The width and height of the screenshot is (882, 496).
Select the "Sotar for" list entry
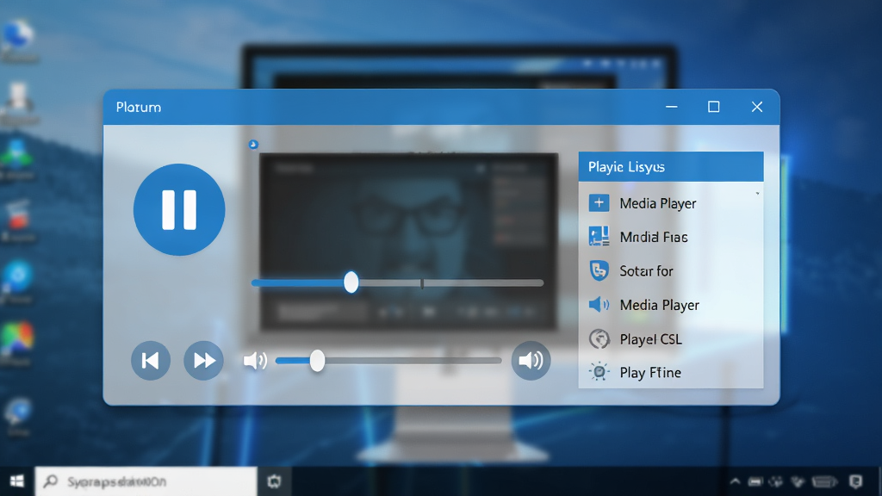click(x=670, y=270)
